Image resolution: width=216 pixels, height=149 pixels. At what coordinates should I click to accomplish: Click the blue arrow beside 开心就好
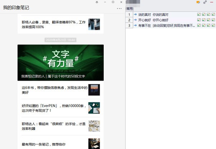coord(135,20)
